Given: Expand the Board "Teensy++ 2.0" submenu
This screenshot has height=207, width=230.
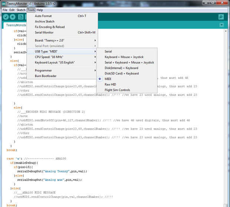Looking at the screenshot, I should pyautogui.click(x=62, y=41).
